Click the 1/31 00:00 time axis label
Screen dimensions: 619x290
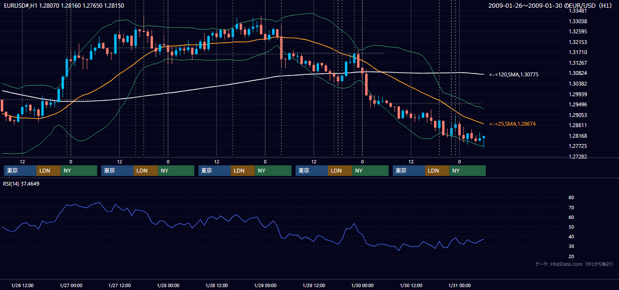(459, 285)
